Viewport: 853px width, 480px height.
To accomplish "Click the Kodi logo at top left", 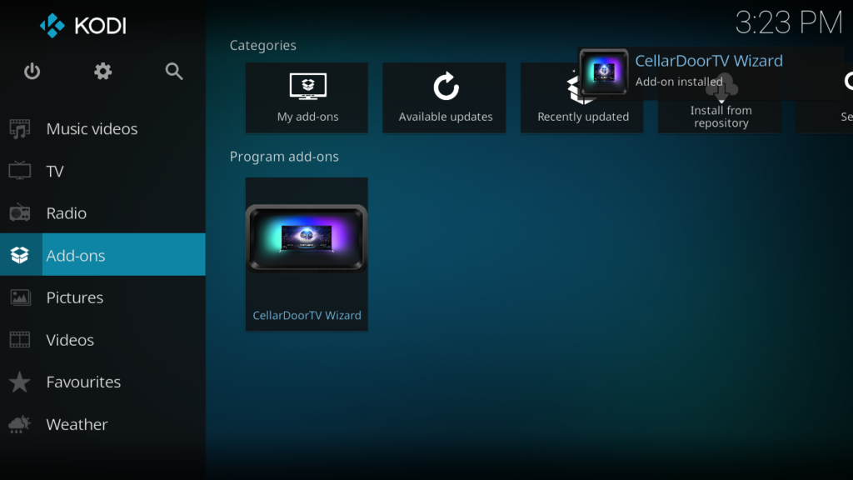I will pos(83,26).
